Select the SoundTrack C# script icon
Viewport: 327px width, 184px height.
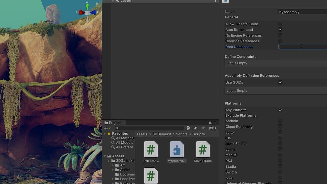pos(203,149)
